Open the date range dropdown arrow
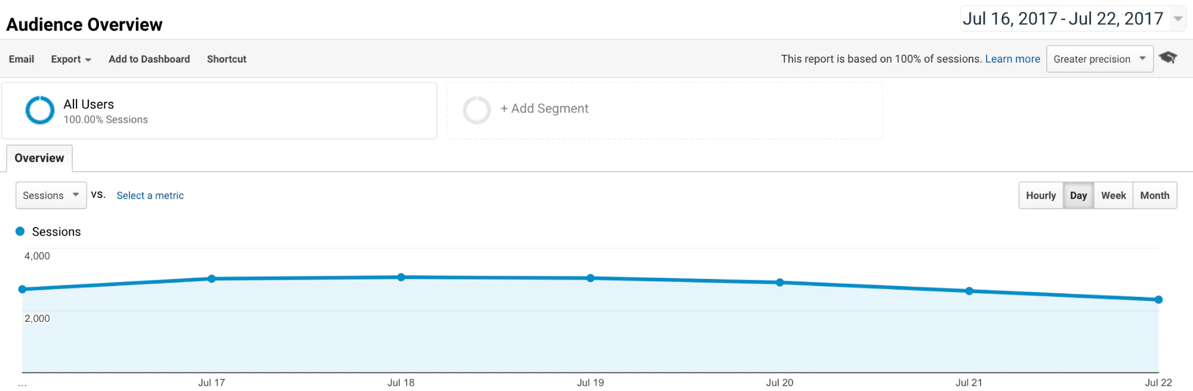1193x391 pixels. 1178,19
